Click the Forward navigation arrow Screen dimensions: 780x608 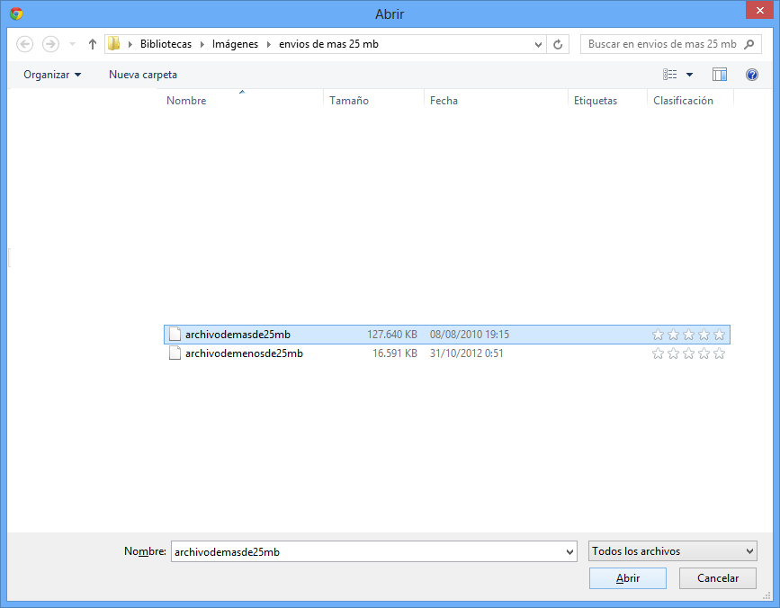pos(50,44)
